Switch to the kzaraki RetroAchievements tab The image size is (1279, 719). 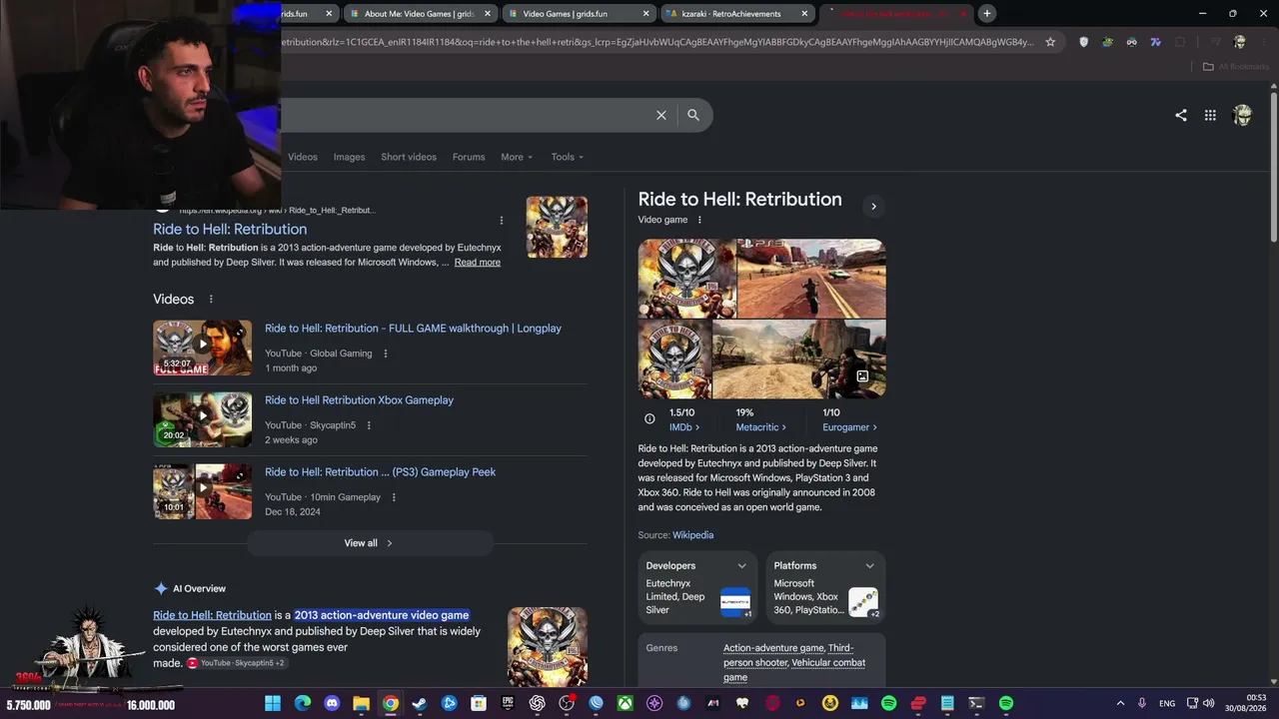[739, 14]
